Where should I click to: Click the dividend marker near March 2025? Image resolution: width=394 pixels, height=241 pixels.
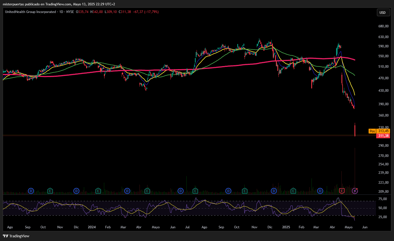pos(320,191)
